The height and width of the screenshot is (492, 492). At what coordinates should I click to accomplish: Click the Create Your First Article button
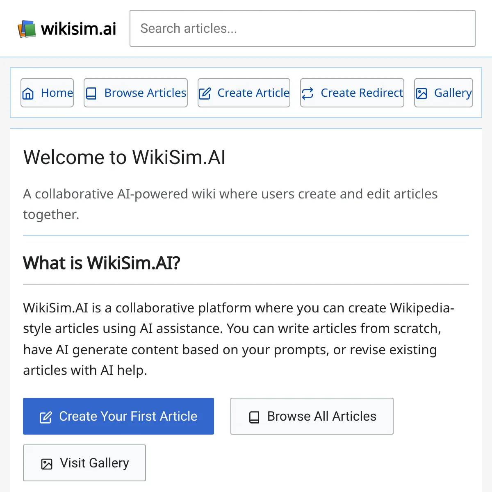[118, 416]
